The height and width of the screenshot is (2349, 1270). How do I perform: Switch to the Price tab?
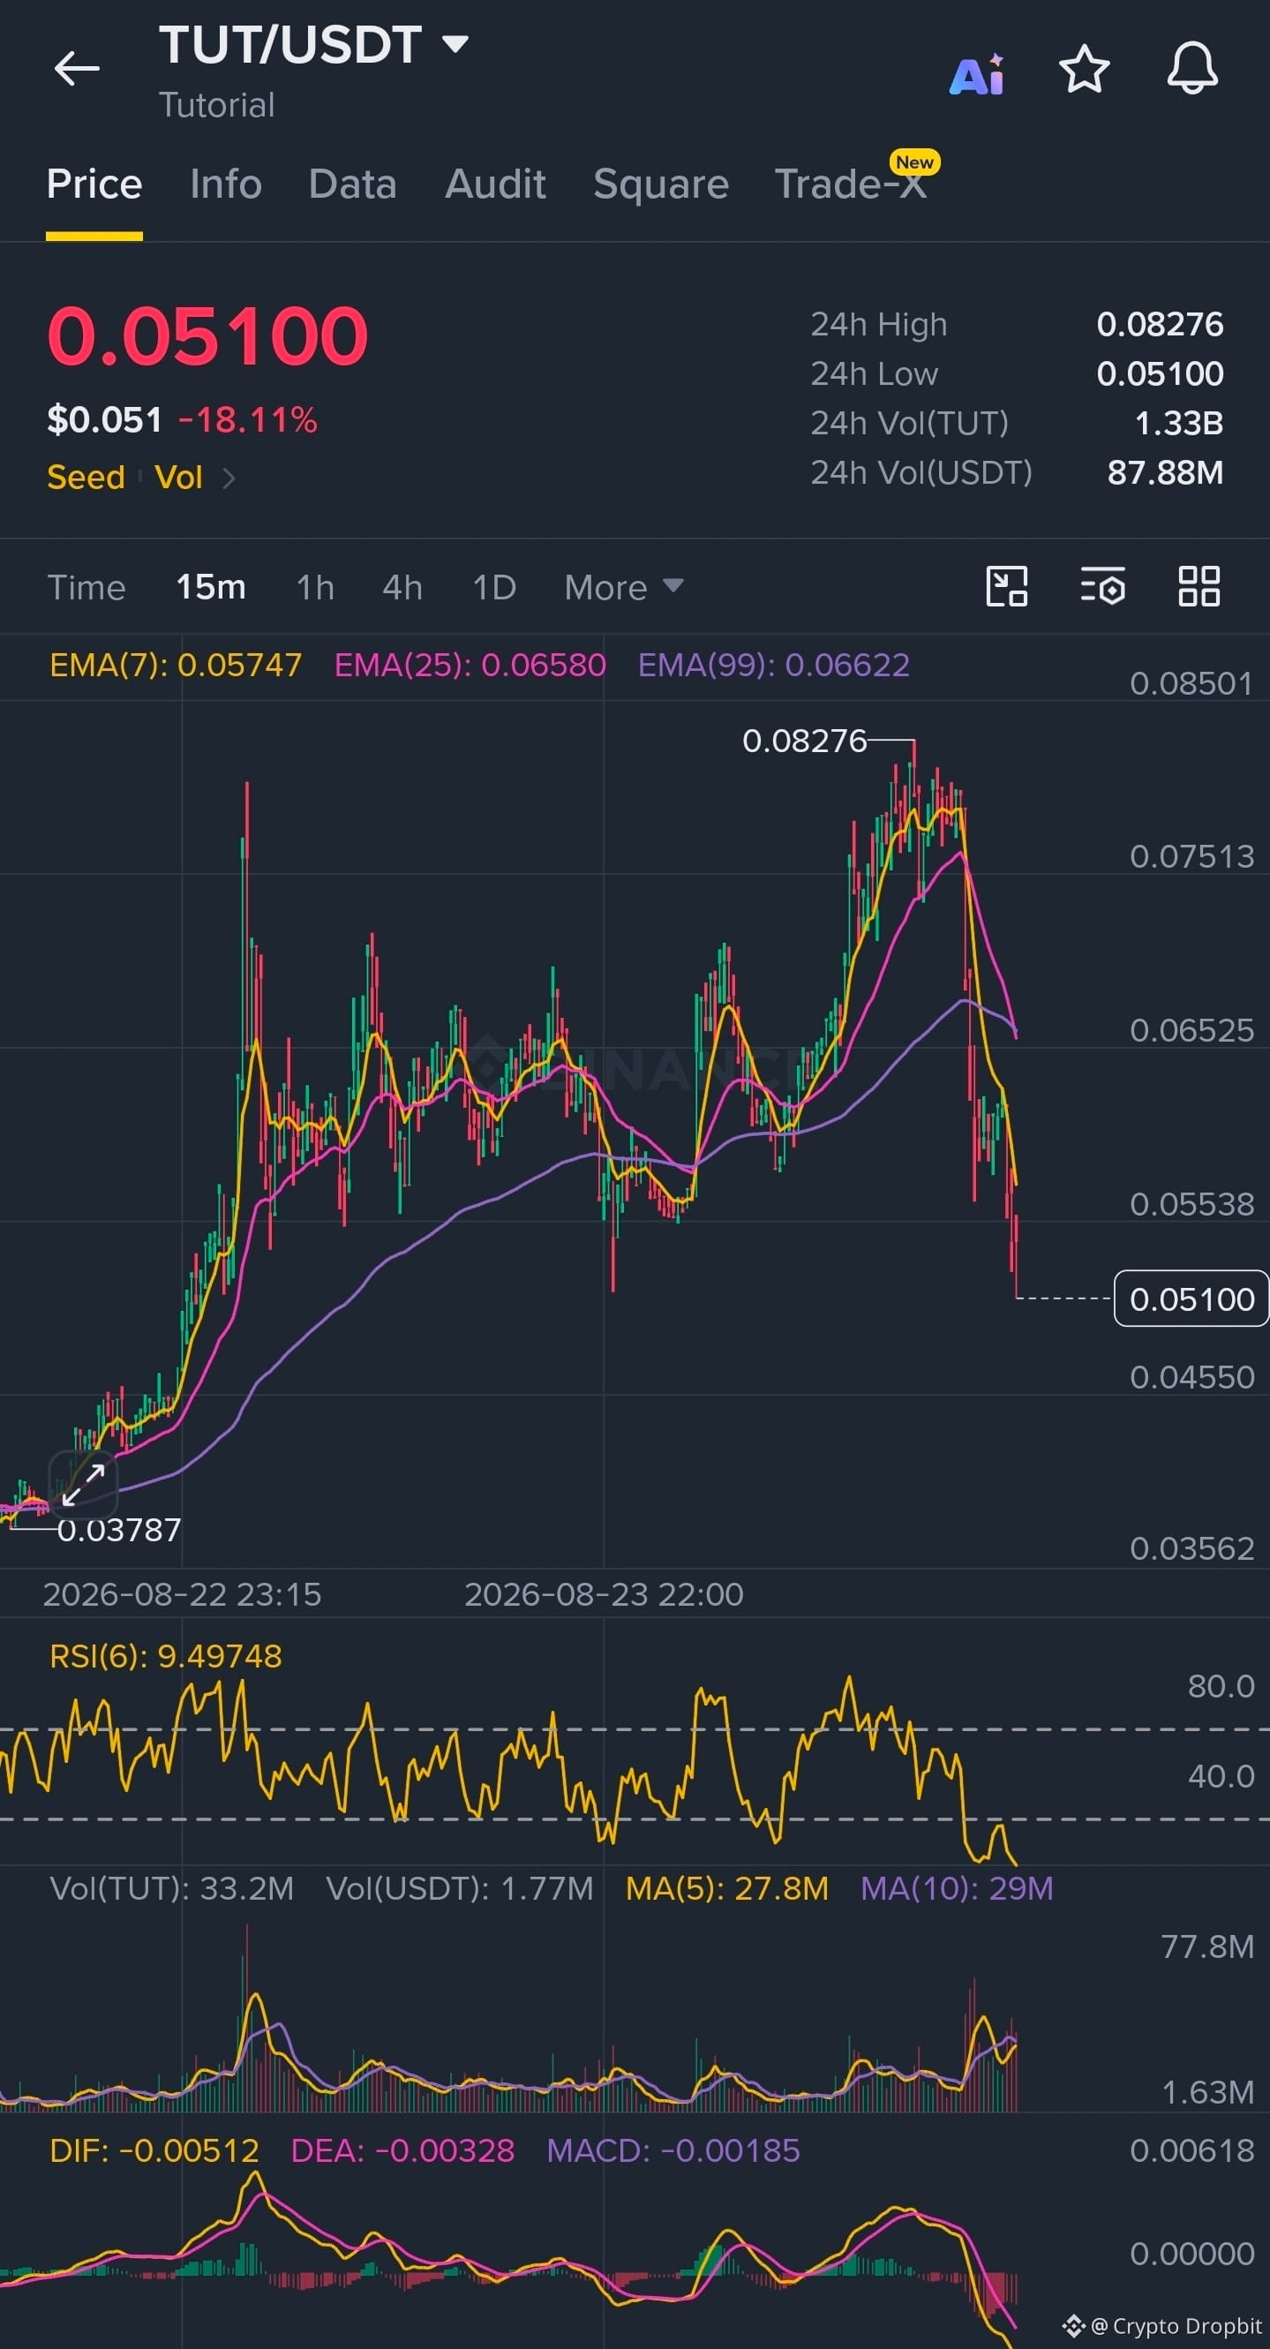coord(94,184)
